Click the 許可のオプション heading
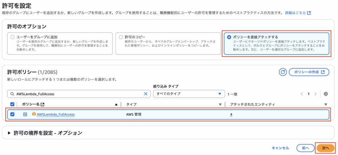 (x=27, y=27)
